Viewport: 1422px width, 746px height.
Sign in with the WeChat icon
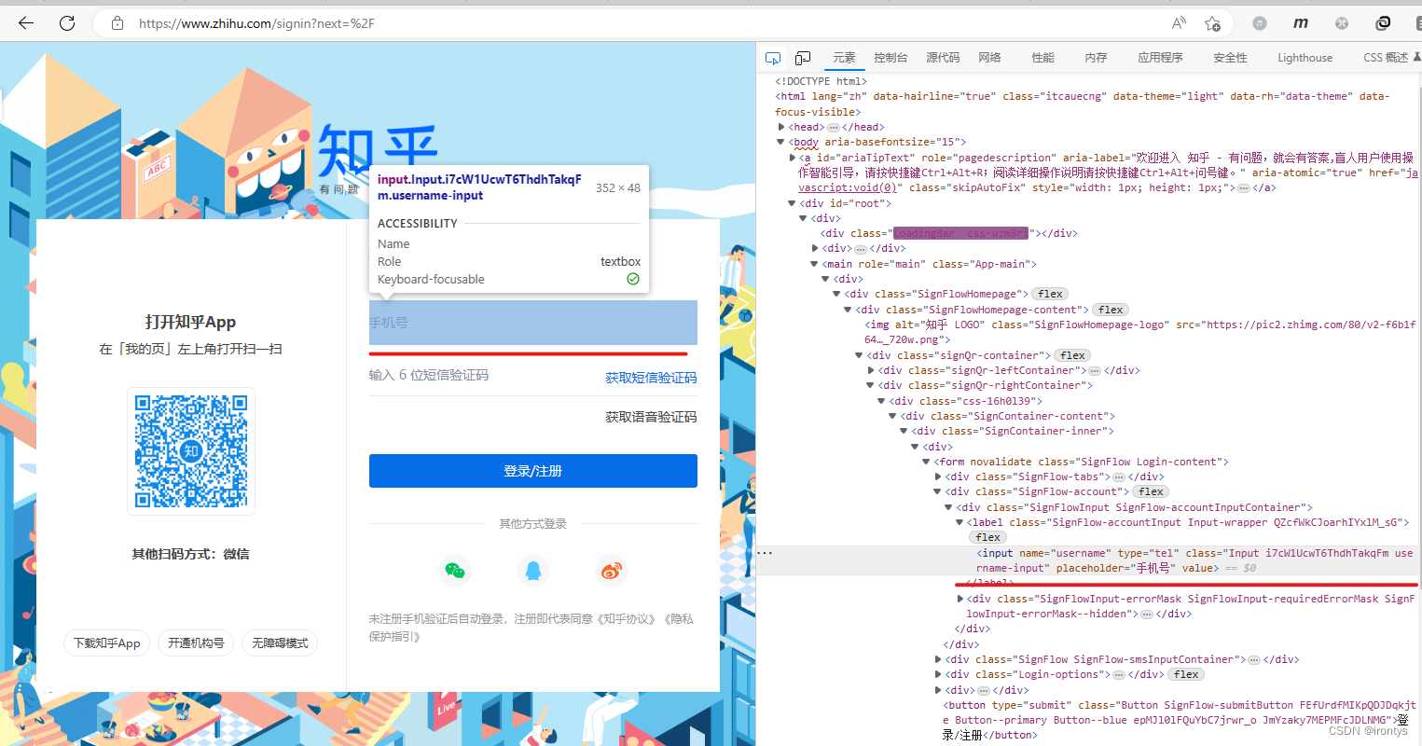pyautogui.click(x=455, y=571)
